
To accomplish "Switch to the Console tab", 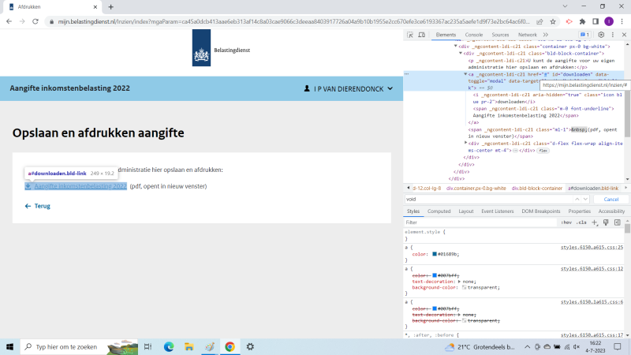I will pos(474,35).
